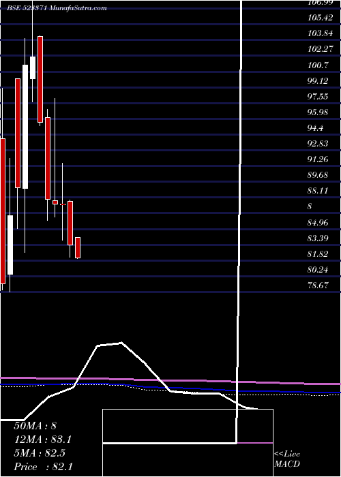Click the 105.42 price axis label
The image size is (341, 477).
point(321,18)
